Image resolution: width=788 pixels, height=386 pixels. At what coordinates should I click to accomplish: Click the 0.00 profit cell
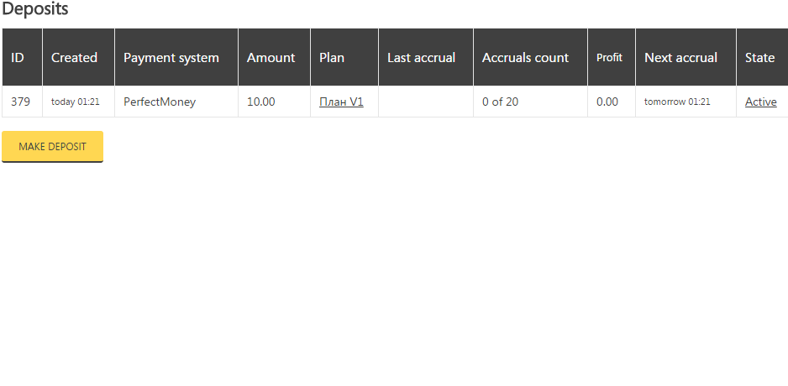[x=607, y=102]
